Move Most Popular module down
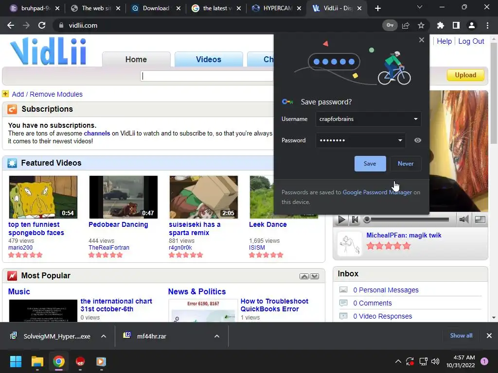Viewport: 498px width, 373px height. click(x=315, y=276)
